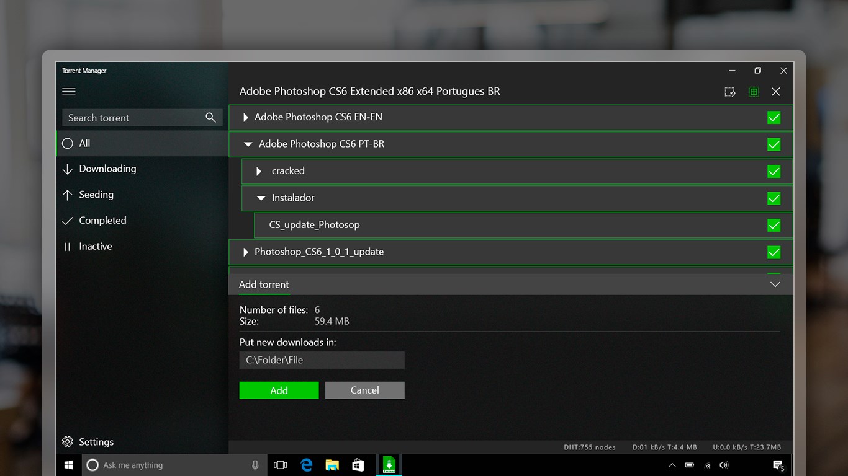
Task: Open the Downloading torrents filter
Action: (x=142, y=169)
